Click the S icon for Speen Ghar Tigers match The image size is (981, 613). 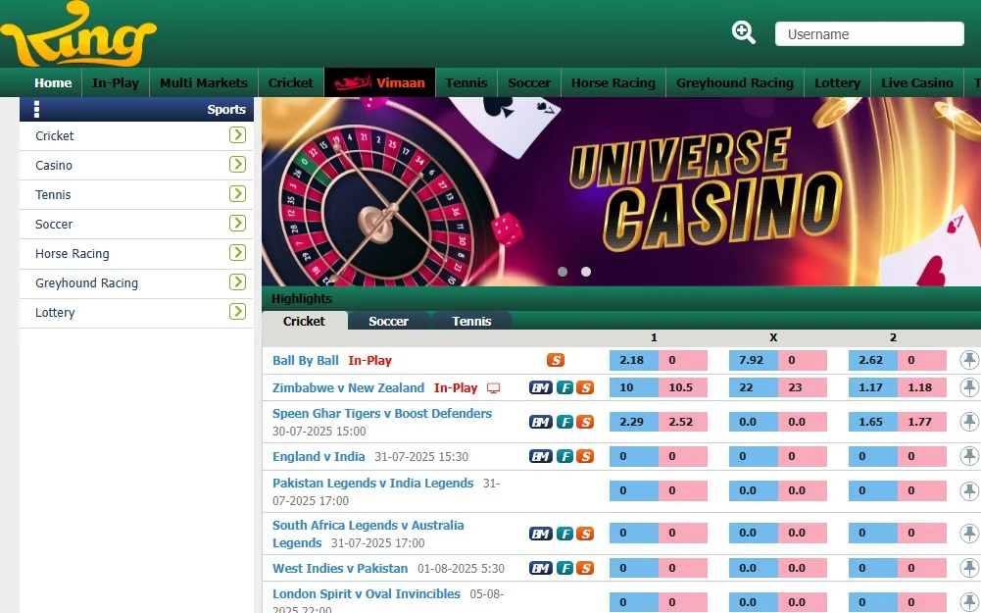pyautogui.click(x=585, y=422)
